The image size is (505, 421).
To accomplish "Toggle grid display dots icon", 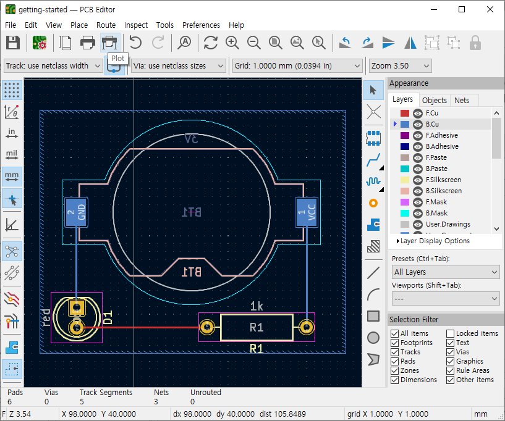I will tap(12, 90).
